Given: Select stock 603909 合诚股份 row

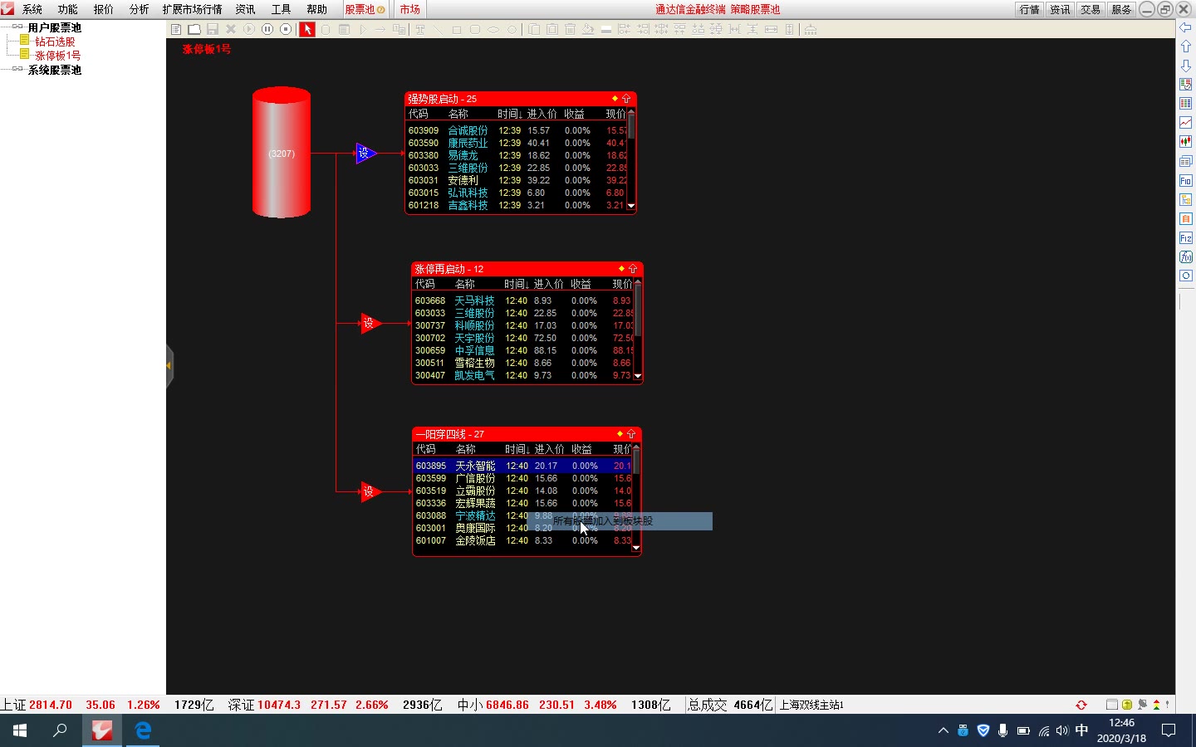Looking at the screenshot, I should point(517,130).
